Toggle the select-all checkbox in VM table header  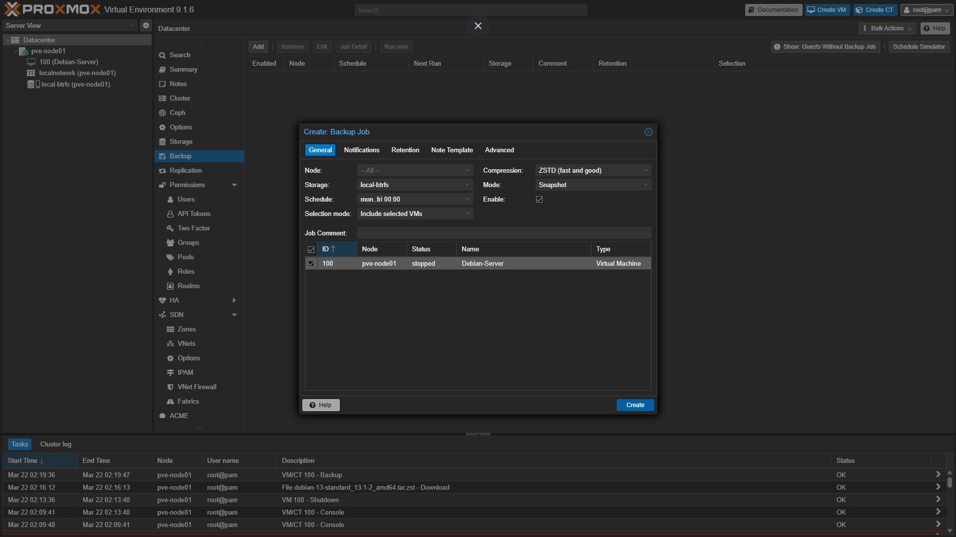click(x=311, y=249)
